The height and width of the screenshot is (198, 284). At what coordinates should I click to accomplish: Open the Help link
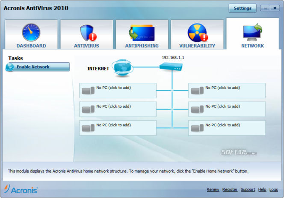[x=262, y=189]
